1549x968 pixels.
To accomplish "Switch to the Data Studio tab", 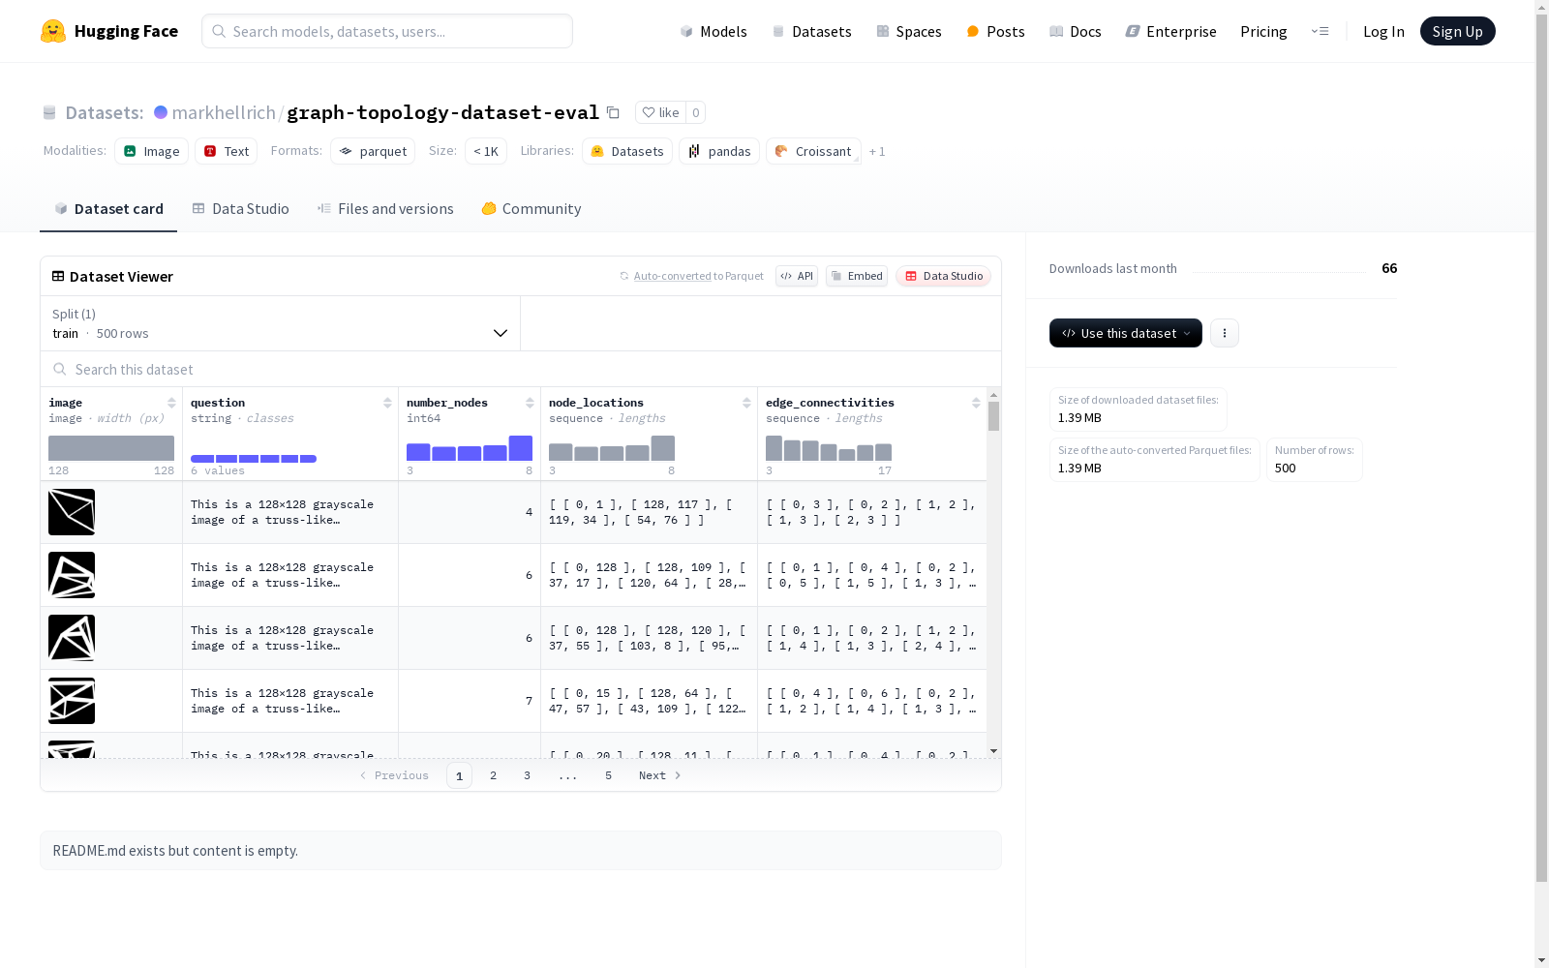I will point(241,209).
